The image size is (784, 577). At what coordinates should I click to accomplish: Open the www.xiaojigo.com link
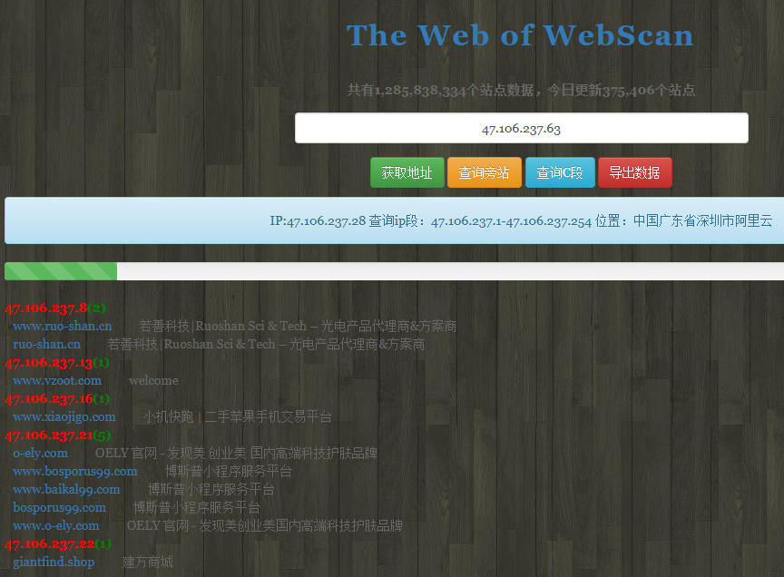point(64,416)
